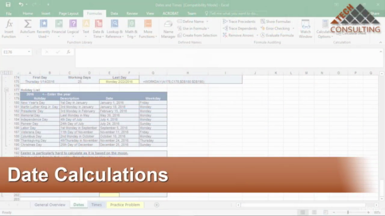
Task: Click Create from Selection
Action: coord(197,35)
